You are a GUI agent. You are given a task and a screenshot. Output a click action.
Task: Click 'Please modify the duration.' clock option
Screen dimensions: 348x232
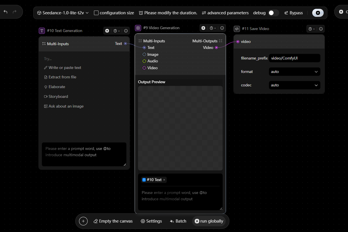(x=168, y=13)
